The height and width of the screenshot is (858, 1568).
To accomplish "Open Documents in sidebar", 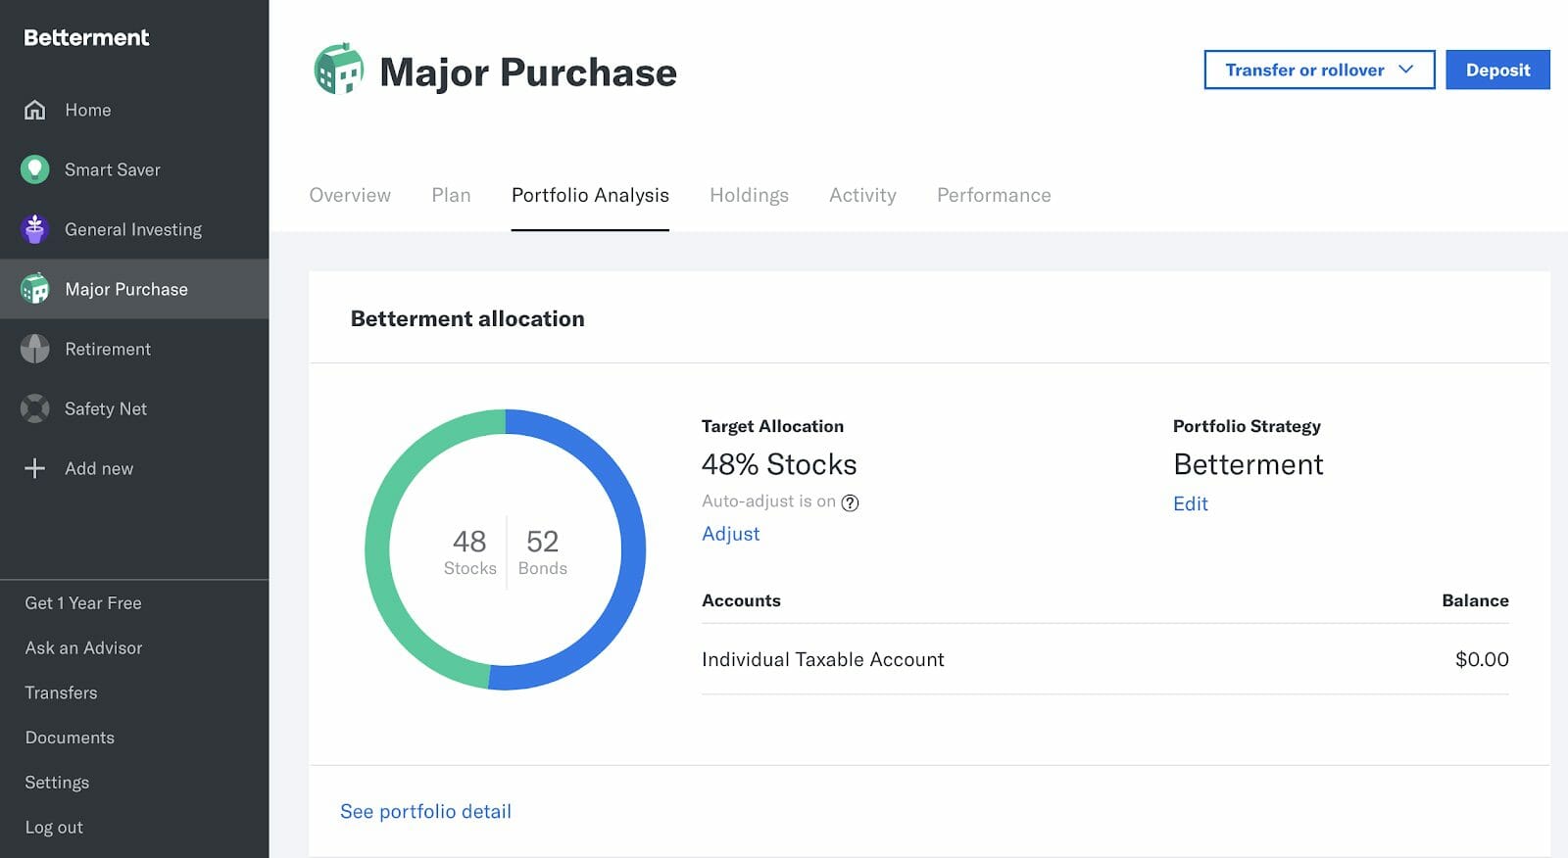I will (x=70, y=738).
